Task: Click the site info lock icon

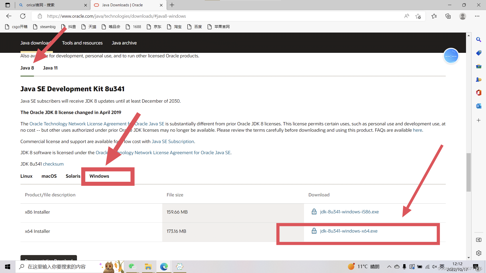Action: point(40,16)
